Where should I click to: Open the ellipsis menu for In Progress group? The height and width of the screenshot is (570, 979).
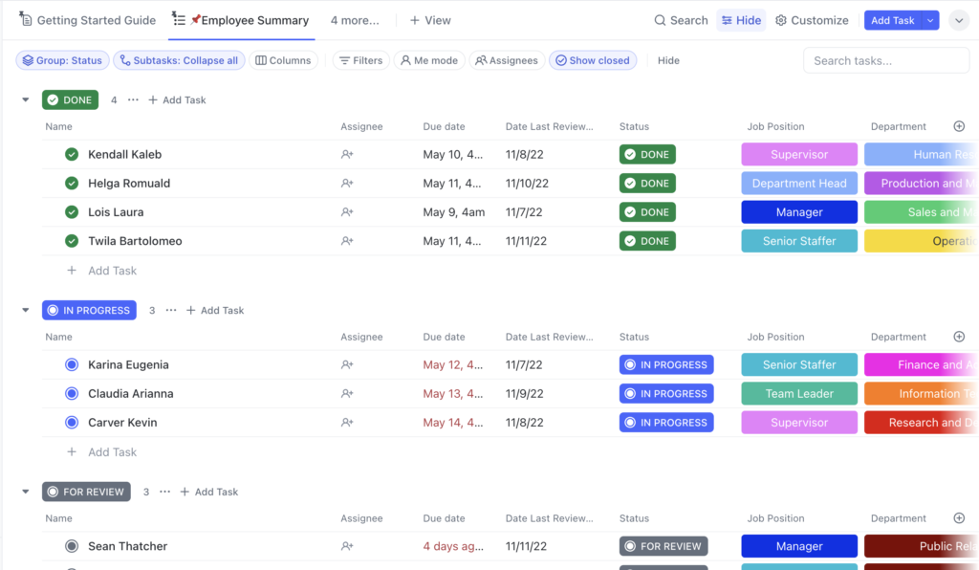click(x=171, y=310)
